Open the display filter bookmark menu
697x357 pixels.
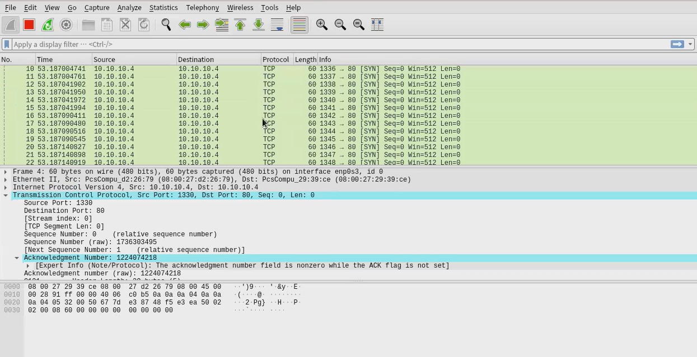(7, 44)
